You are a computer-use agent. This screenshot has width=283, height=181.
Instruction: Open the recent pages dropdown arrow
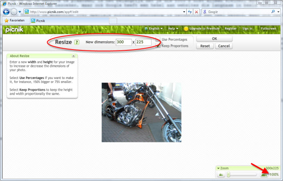point(20,12)
